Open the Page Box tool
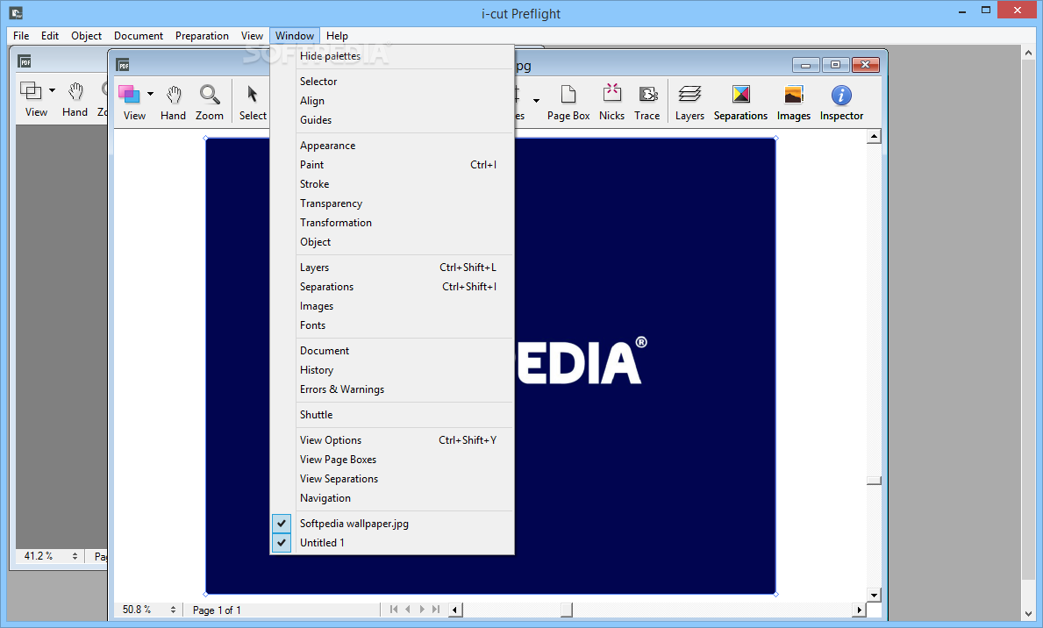The image size is (1043, 628). coord(568,95)
